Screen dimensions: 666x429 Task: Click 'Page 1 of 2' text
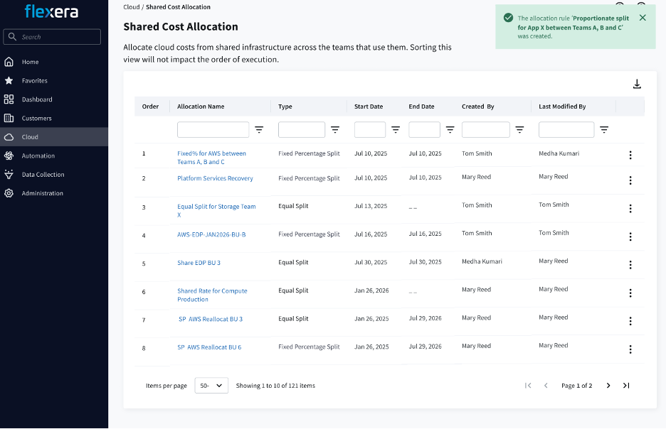pyautogui.click(x=577, y=386)
